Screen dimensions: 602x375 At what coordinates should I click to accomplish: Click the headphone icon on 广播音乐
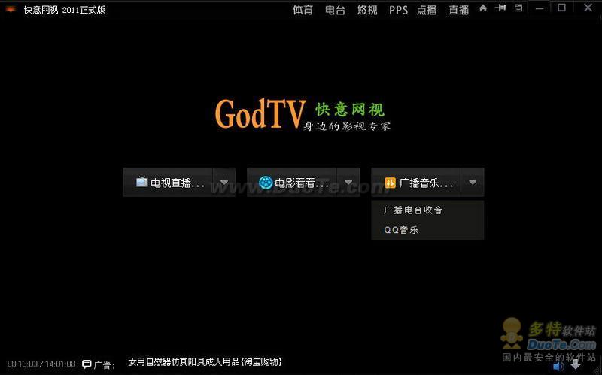[x=390, y=183]
